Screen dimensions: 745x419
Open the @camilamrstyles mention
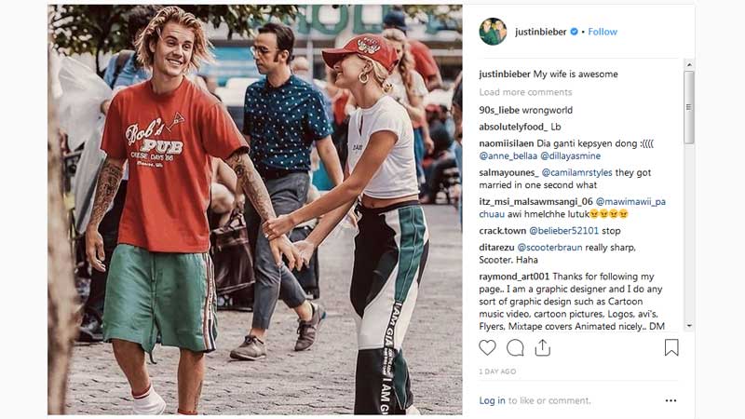point(576,172)
